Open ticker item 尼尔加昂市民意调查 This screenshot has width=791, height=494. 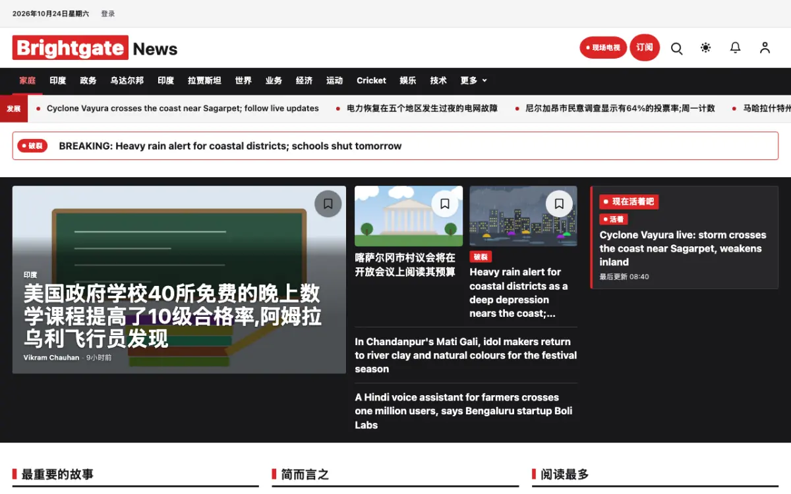coord(620,108)
